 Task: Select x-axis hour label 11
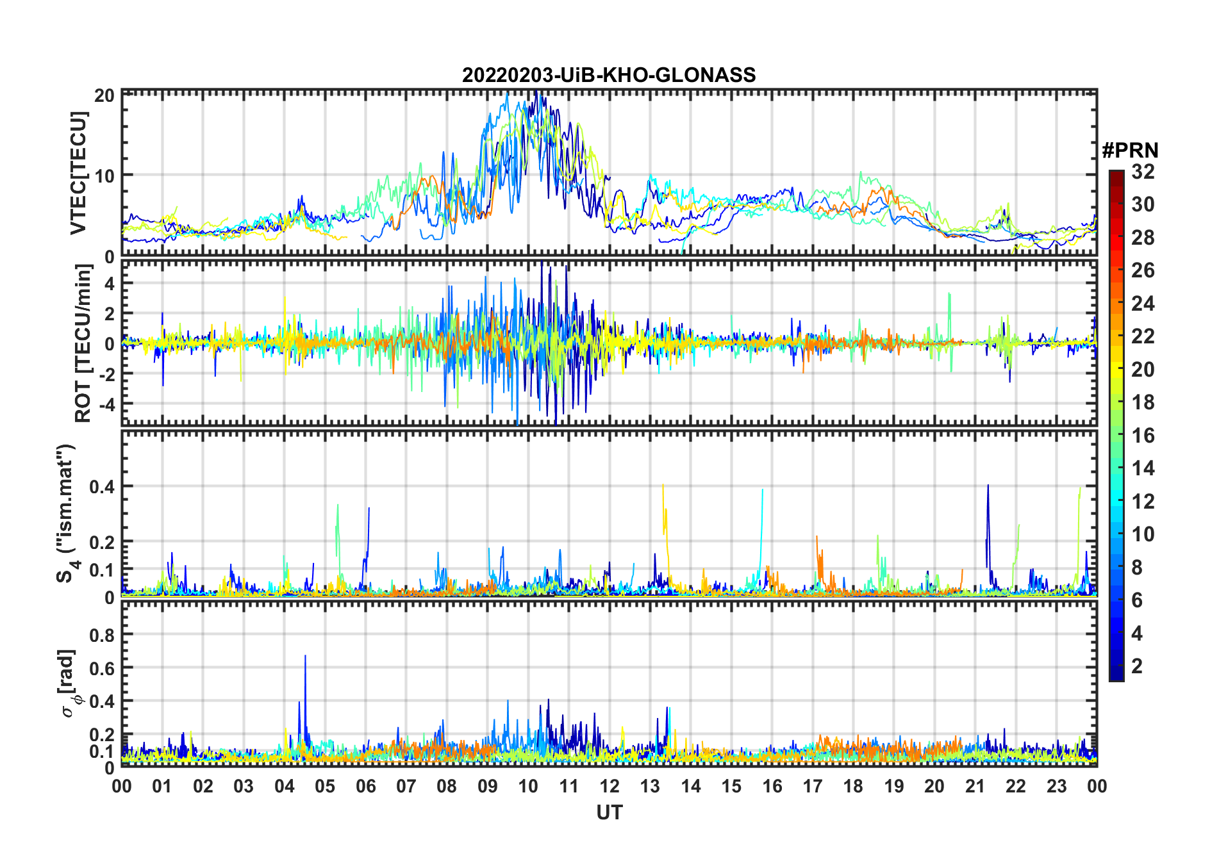point(569,786)
